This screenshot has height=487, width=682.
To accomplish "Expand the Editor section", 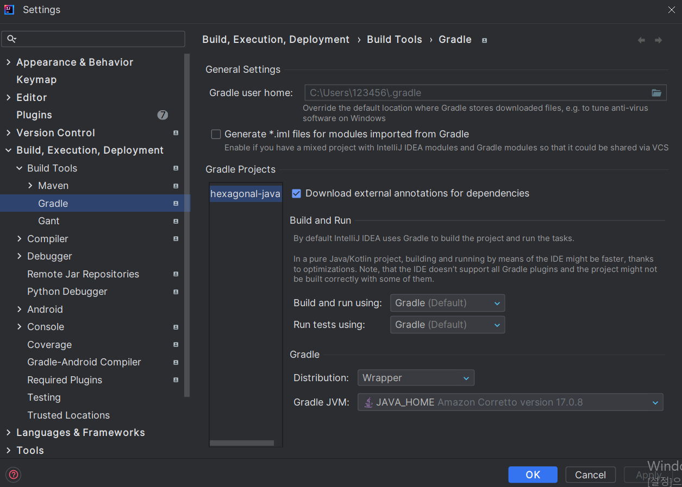I will click(x=8, y=98).
